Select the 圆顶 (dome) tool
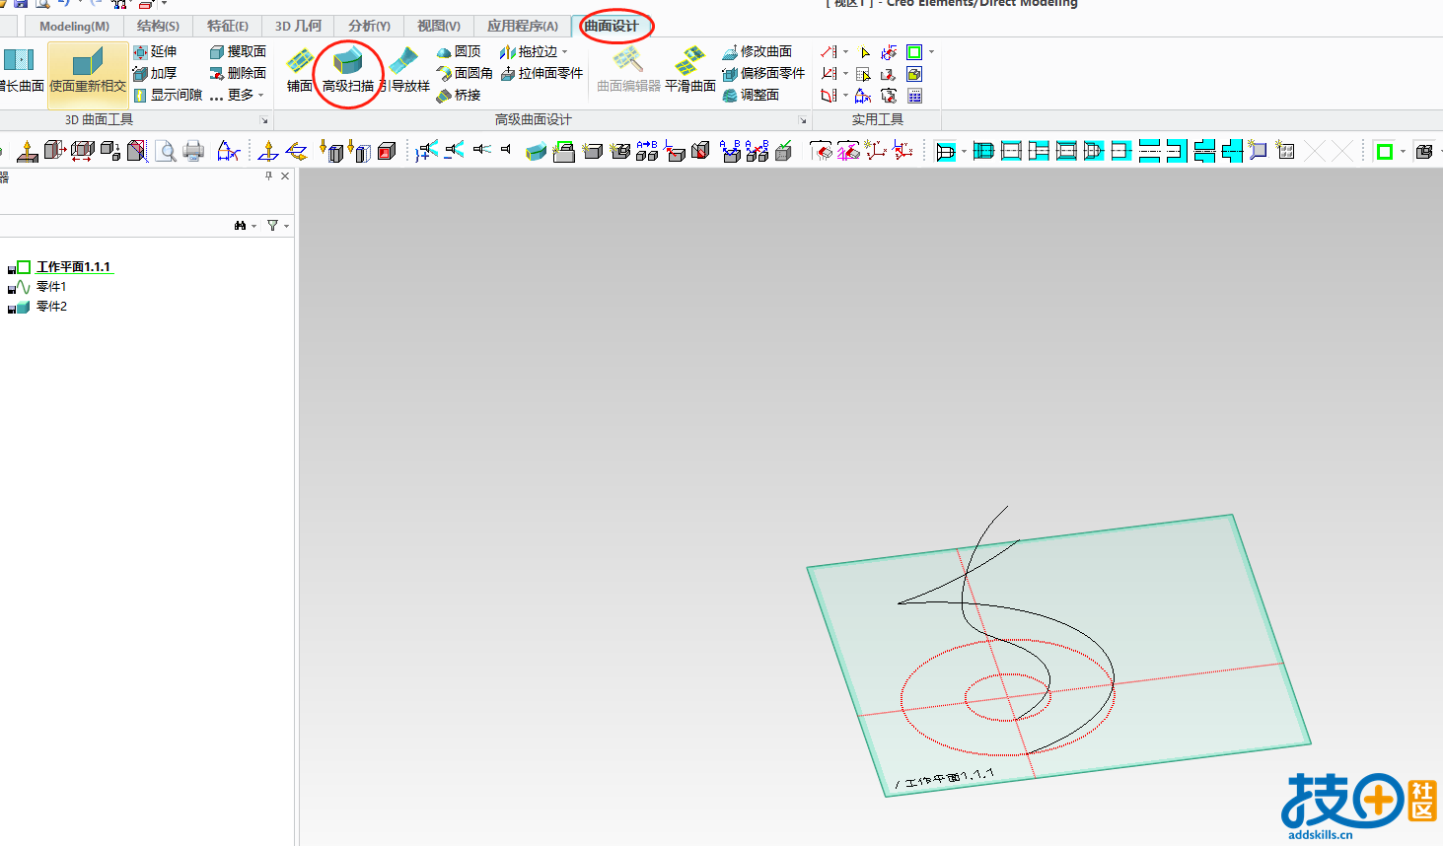 [x=459, y=51]
